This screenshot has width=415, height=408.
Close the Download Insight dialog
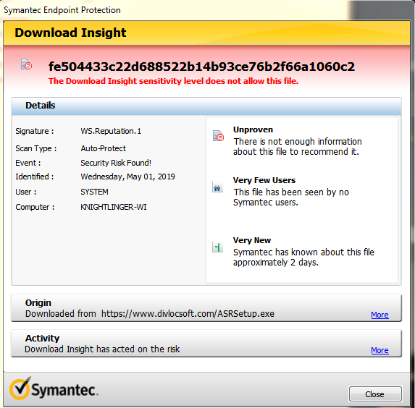(375, 394)
